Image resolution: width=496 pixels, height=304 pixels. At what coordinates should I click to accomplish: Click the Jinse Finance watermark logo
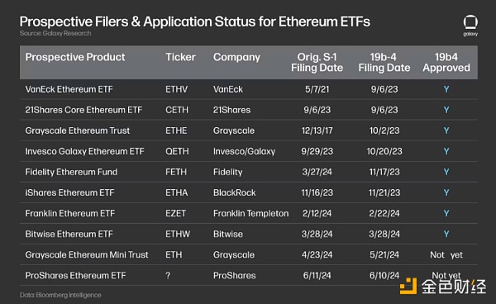pyautogui.click(x=443, y=287)
